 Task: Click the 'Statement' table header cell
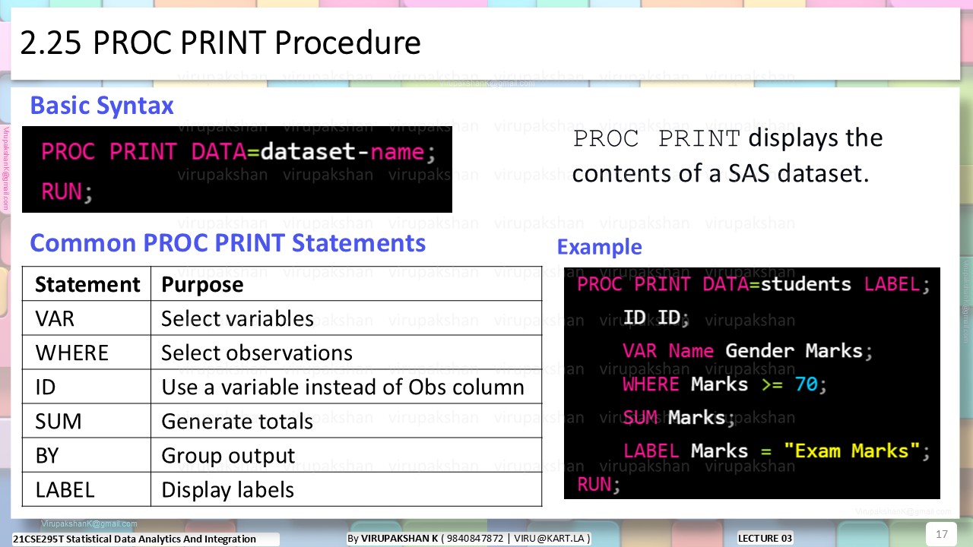click(x=87, y=284)
